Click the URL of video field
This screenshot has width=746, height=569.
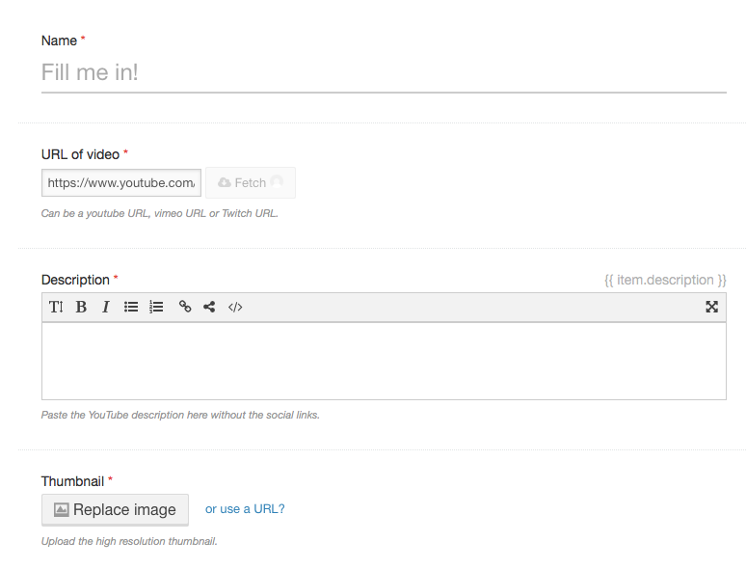121,182
